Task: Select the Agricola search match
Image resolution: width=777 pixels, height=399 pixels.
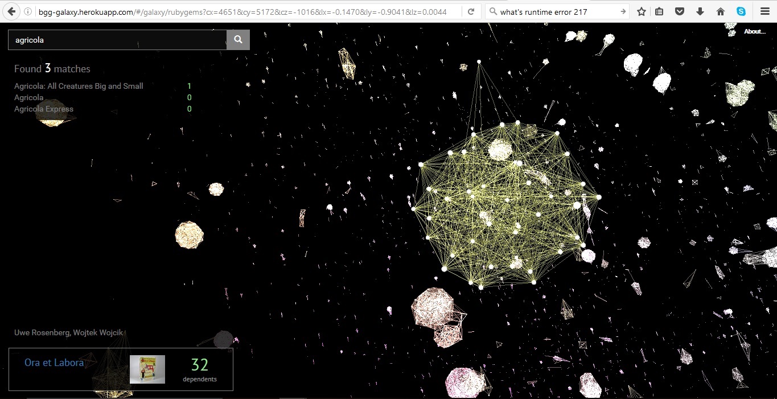Action: (x=29, y=97)
